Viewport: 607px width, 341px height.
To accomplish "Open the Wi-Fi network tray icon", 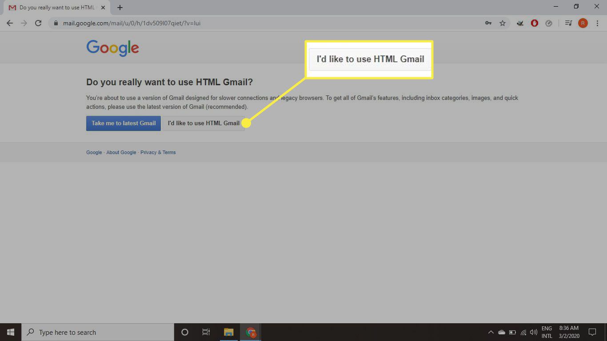I will pyautogui.click(x=523, y=332).
